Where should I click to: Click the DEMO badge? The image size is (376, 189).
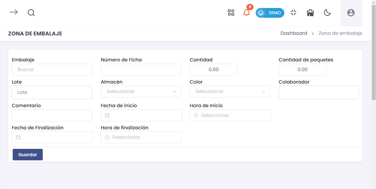coord(270,13)
